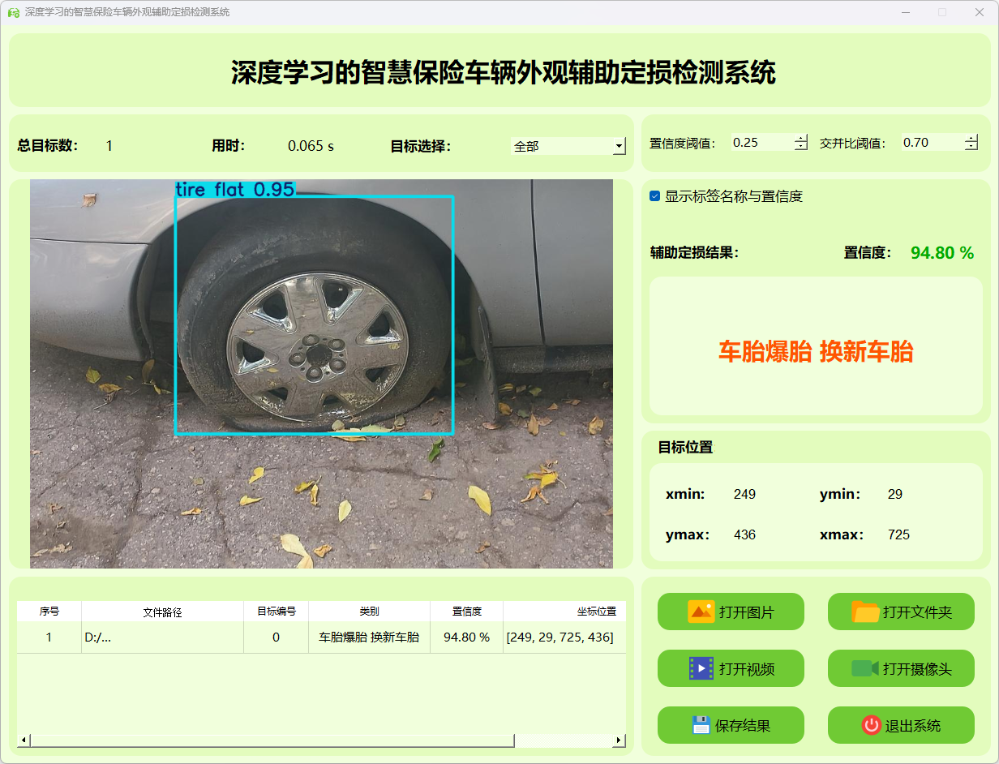Click the green app icon in title bar
Viewport: 999px width, 764px height.
tap(13, 12)
